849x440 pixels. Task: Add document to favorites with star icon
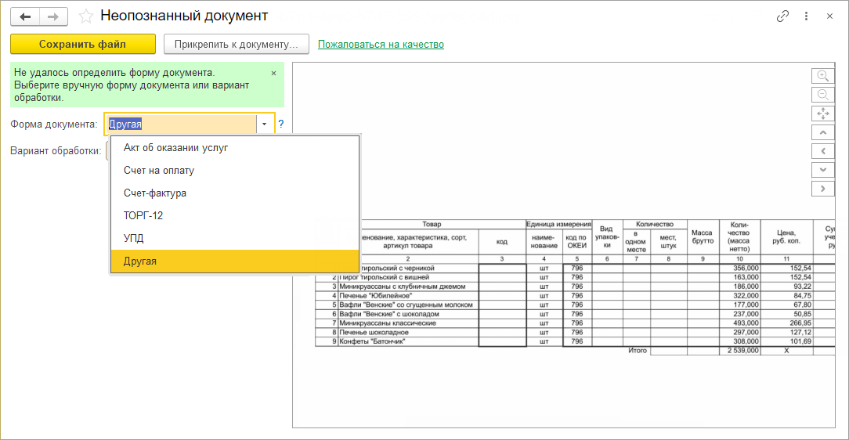(85, 16)
